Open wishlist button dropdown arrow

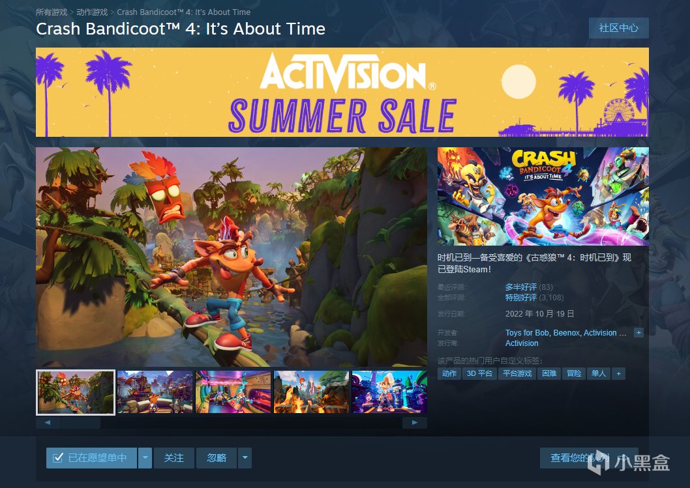click(145, 458)
